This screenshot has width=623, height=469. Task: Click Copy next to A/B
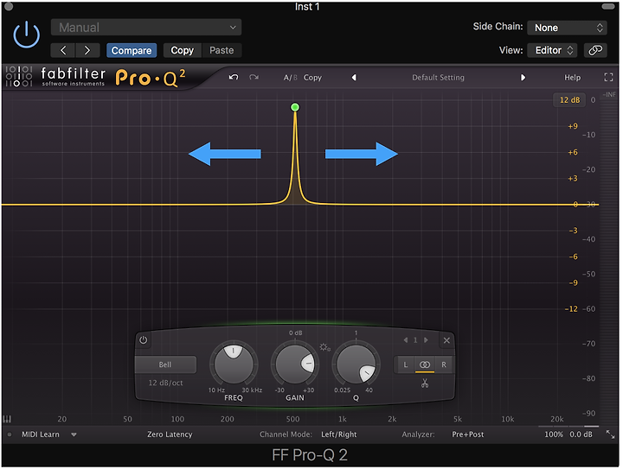(x=312, y=78)
